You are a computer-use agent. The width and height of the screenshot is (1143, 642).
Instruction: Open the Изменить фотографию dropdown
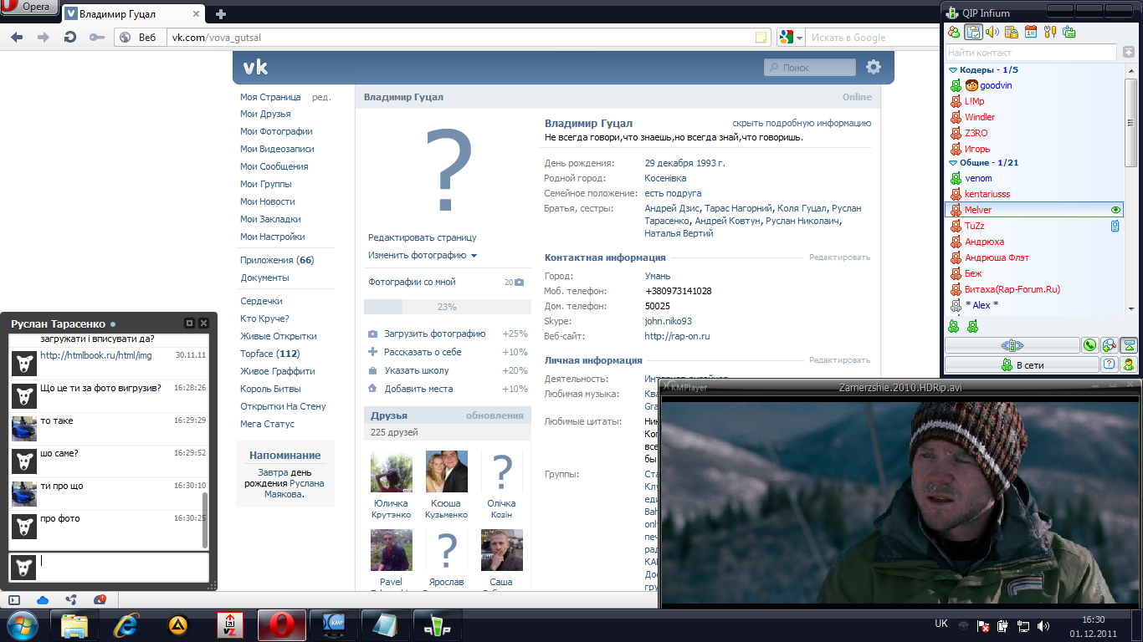coord(423,256)
